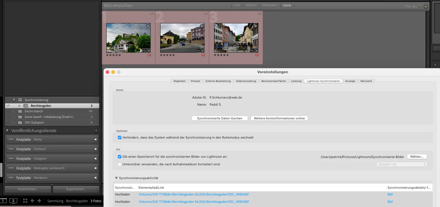Click the plus icon in Veröffentlichungsdienste header
This screenshot has width=440, height=207.
pyautogui.click(x=96, y=131)
